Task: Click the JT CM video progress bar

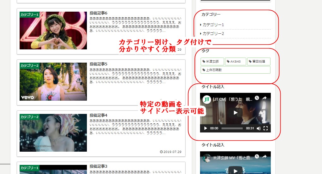Action: click(232, 128)
